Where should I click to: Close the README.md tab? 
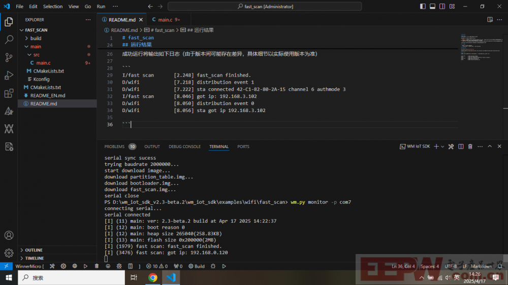(141, 20)
